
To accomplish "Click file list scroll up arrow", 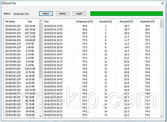I will click(40, 21).
